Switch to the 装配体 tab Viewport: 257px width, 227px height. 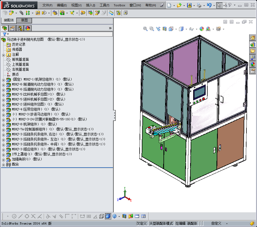[x=9, y=20]
